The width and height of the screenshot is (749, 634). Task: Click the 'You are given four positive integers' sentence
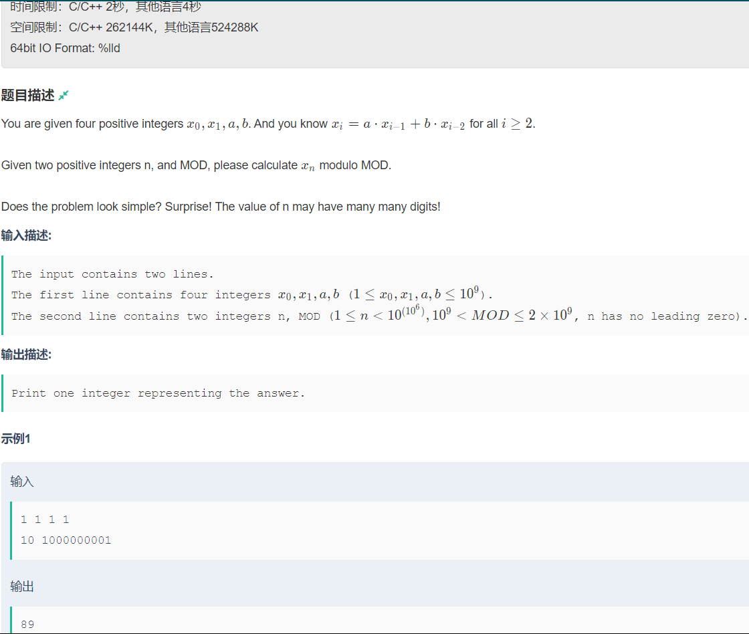[x=268, y=124]
